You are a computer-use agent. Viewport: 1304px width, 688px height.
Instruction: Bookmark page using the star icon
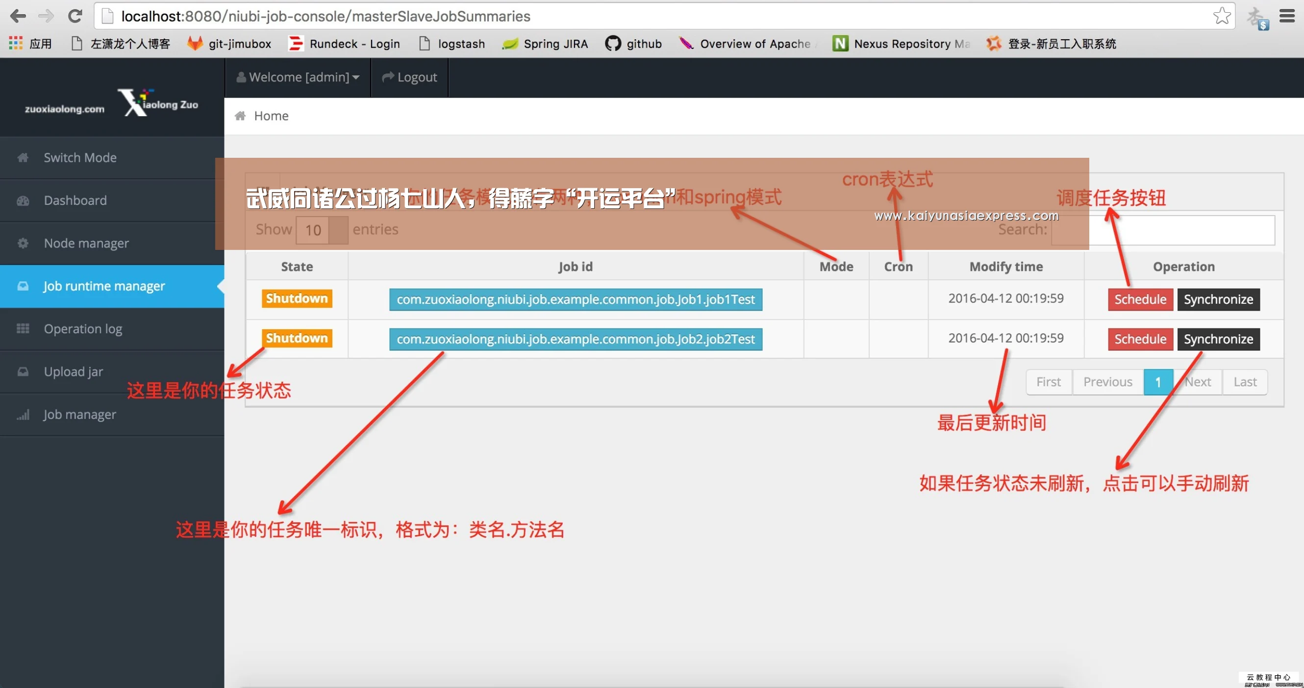(1222, 16)
